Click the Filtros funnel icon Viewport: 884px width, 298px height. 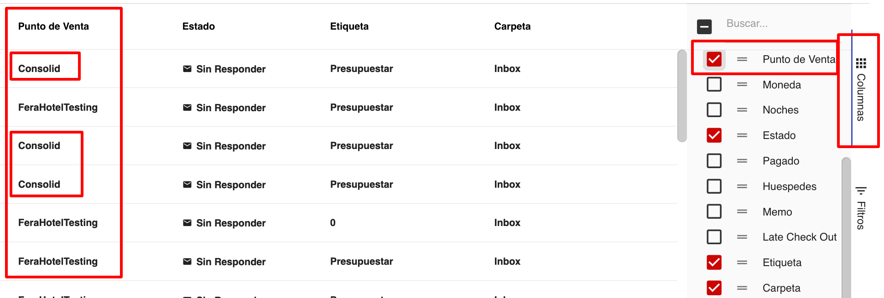[x=861, y=190]
